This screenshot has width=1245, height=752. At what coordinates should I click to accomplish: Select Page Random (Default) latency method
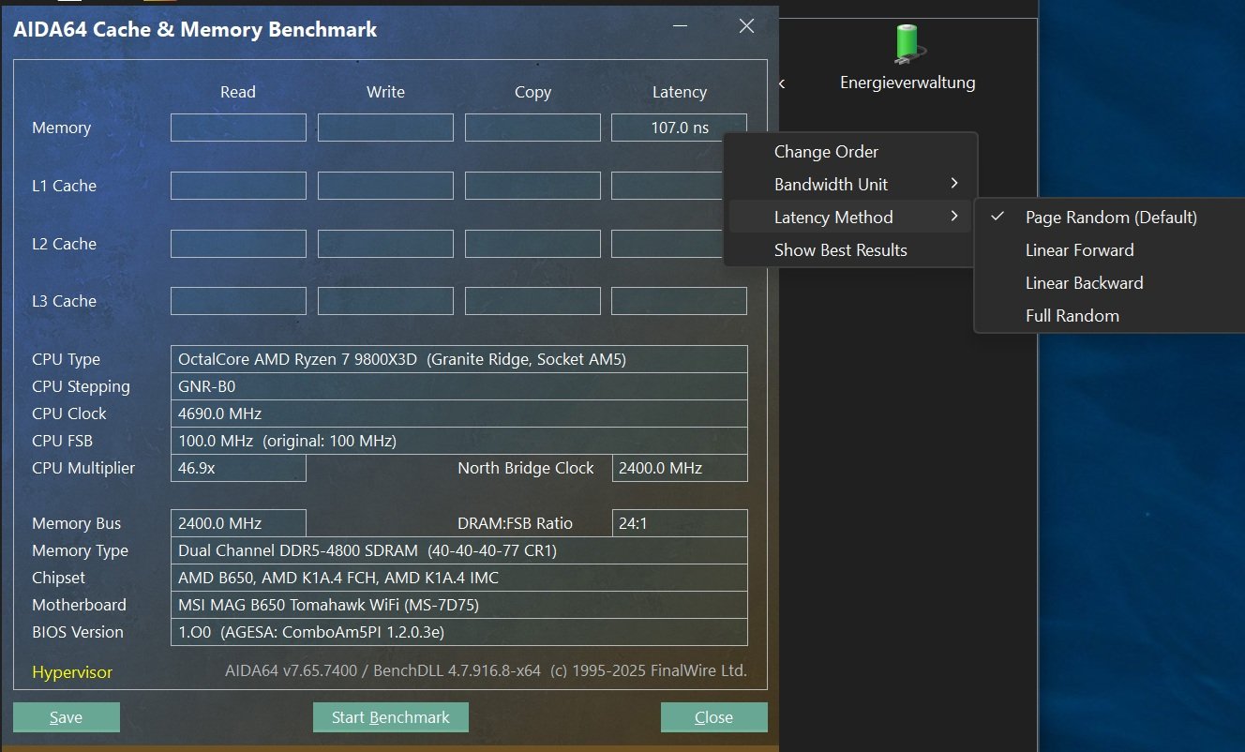point(1111,218)
